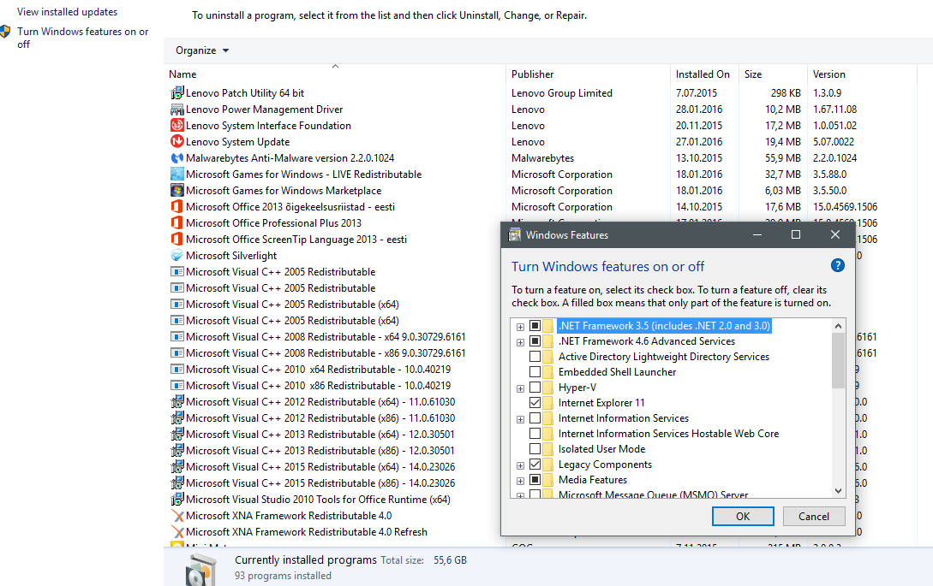Viewport: 933px width, 586px height.
Task: Select Microsoft Visual C++ 2005 Redistributable (x64) first entry
Action: coord(334,305)
